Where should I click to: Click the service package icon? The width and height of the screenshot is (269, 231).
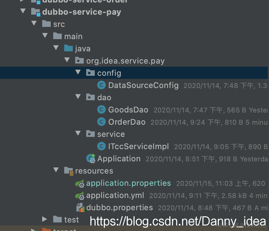(90, 134)
